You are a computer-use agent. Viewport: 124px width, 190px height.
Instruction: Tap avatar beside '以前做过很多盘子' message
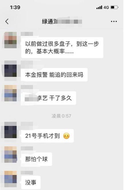point(11,40)
